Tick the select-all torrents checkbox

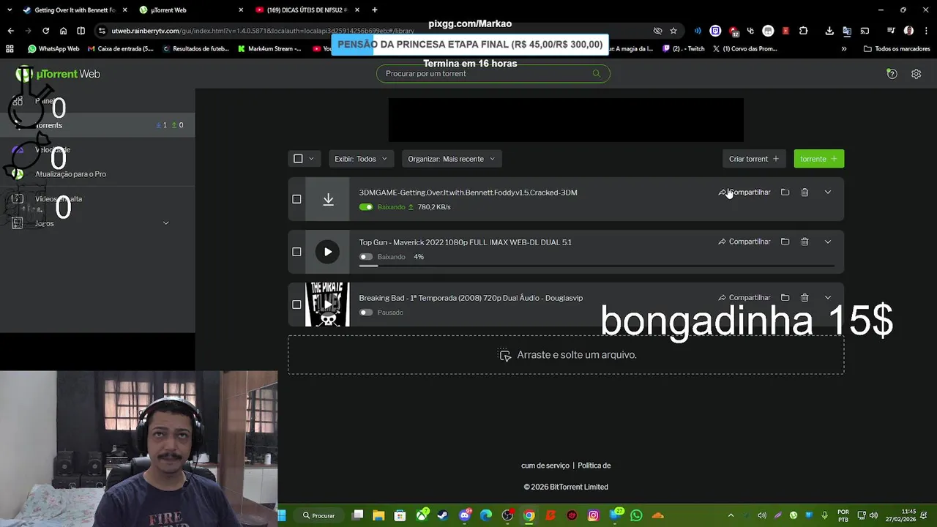coord(298,159)
